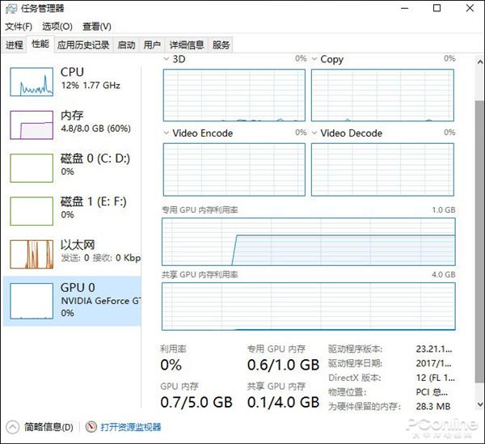Minimize the Task Manager window
This screenshot has height=444, width=485.
click(405, 8)
